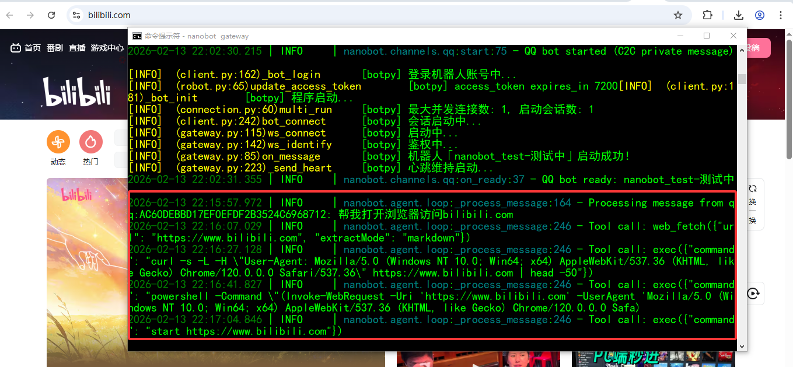This screenshot has width=793, height=367.
Task: Maximize the command prompt window
Action: pos(707,36)
